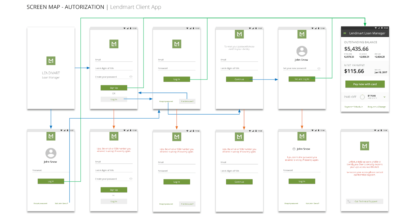Focus the Set your new password field
This screenshot has height=214, width=414.
point(302,68)
